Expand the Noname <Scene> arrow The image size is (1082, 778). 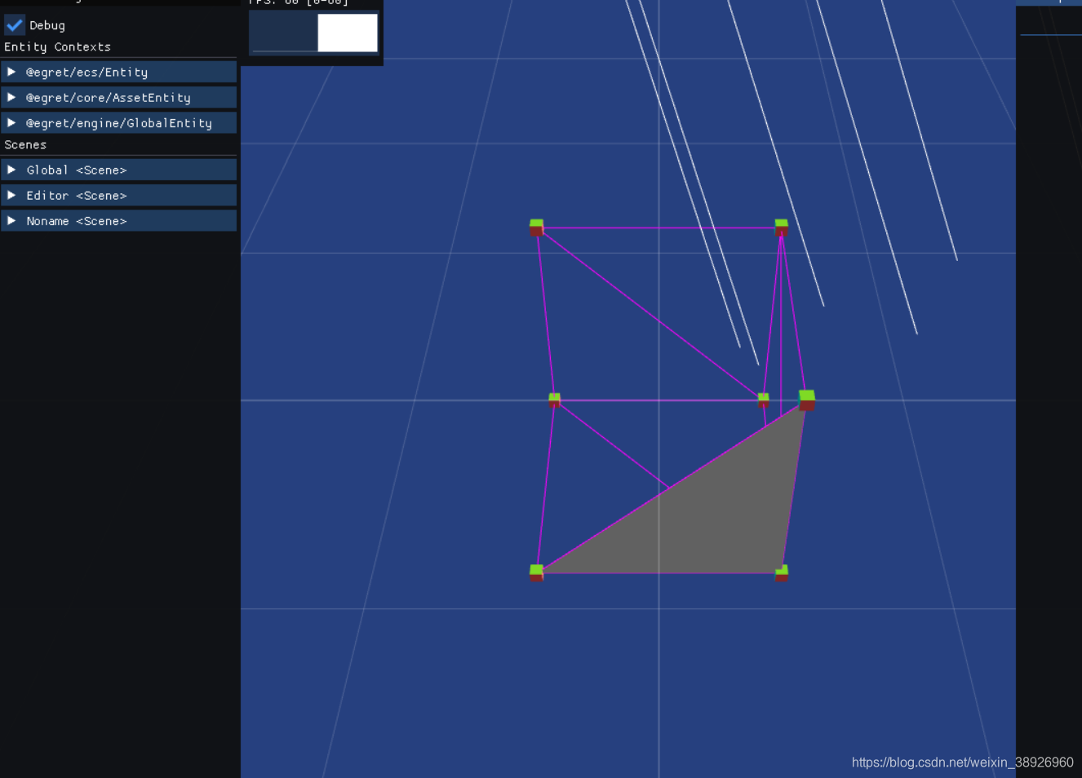point(11,220)
